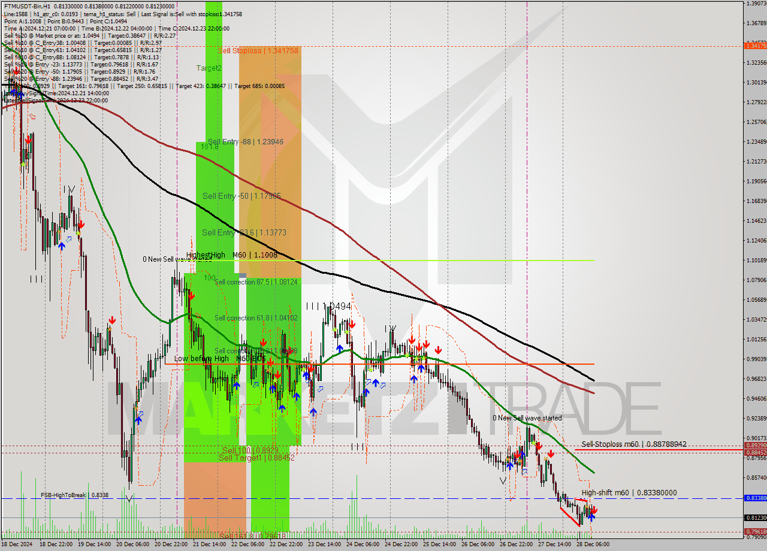767x551 pixels.
Task: Click the '24 Dec 22:00' time axis label
Action: [401, 545]
